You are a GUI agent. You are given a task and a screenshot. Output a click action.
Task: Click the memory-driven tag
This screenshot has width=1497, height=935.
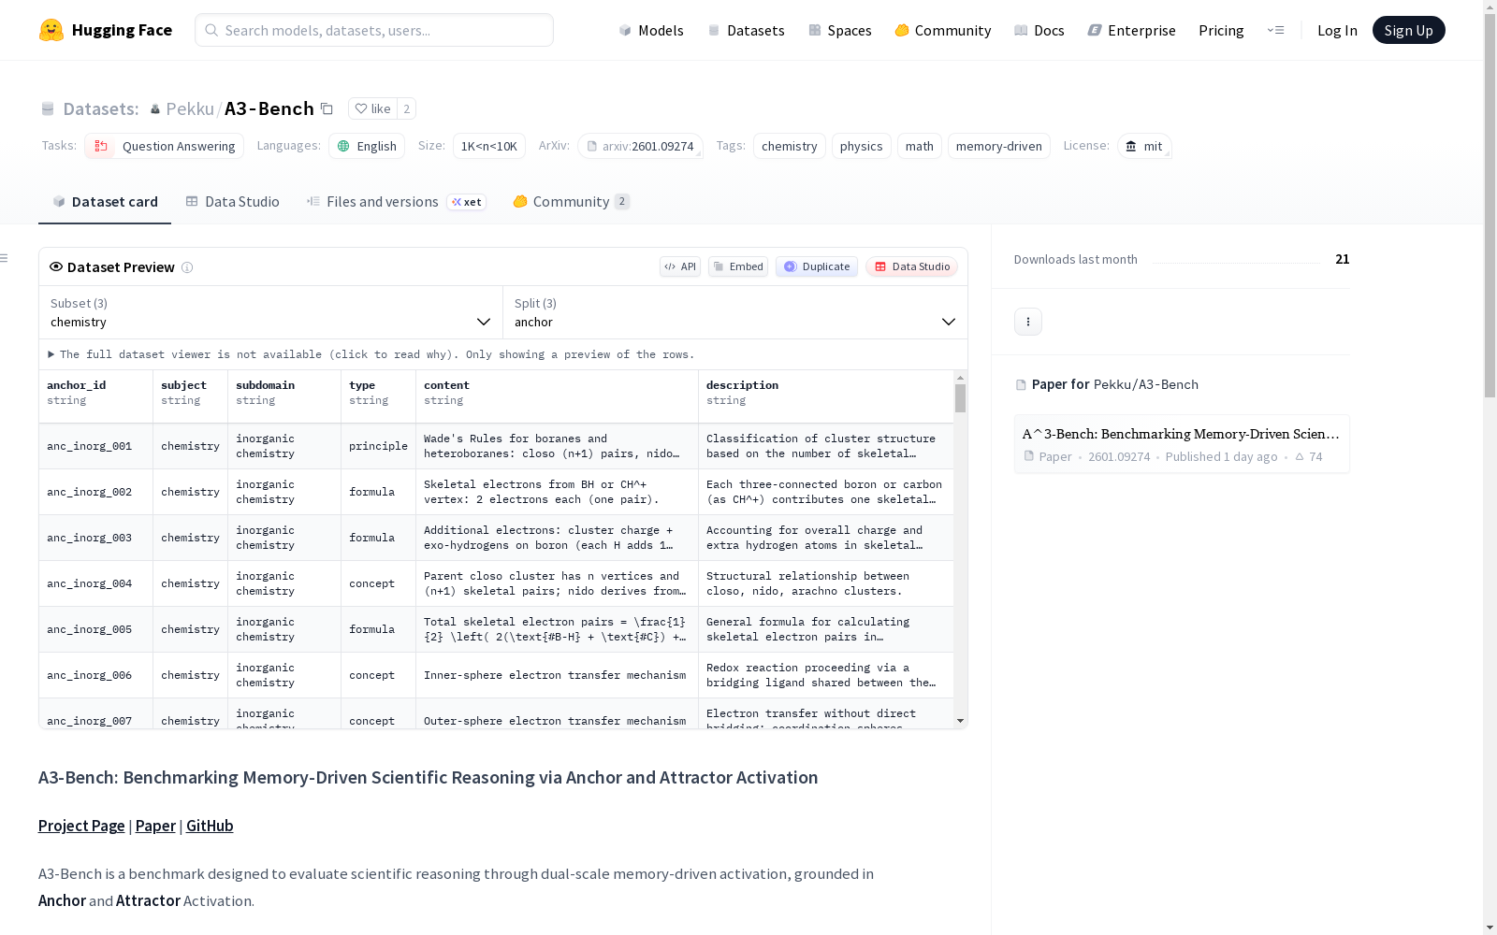click(999, 146)
